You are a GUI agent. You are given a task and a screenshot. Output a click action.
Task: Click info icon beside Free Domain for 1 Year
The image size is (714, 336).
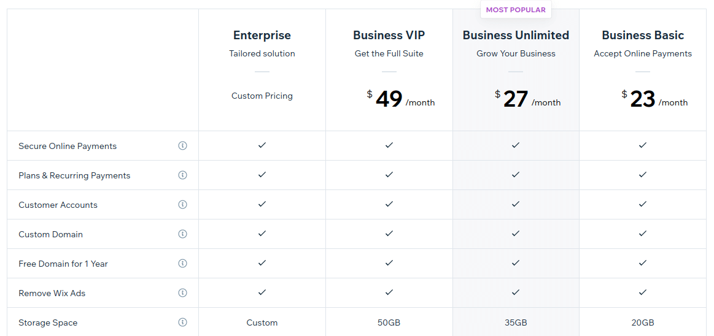pos(182,263)
